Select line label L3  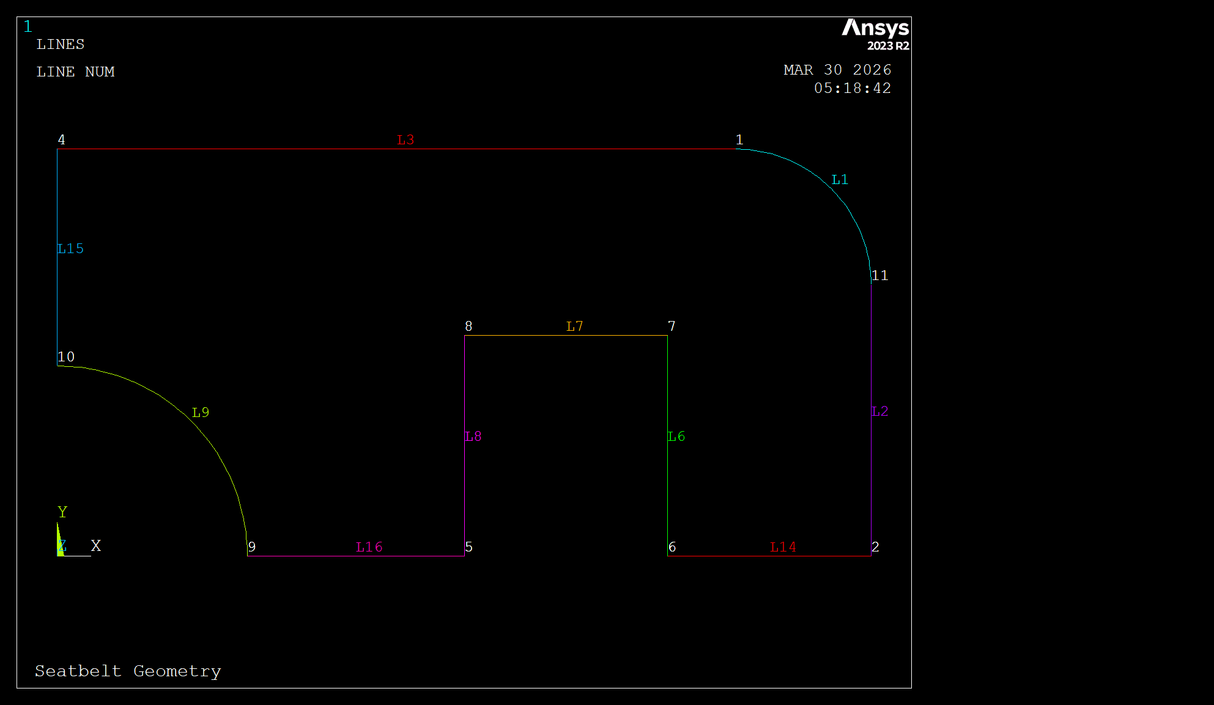click(x=405, y=140)
